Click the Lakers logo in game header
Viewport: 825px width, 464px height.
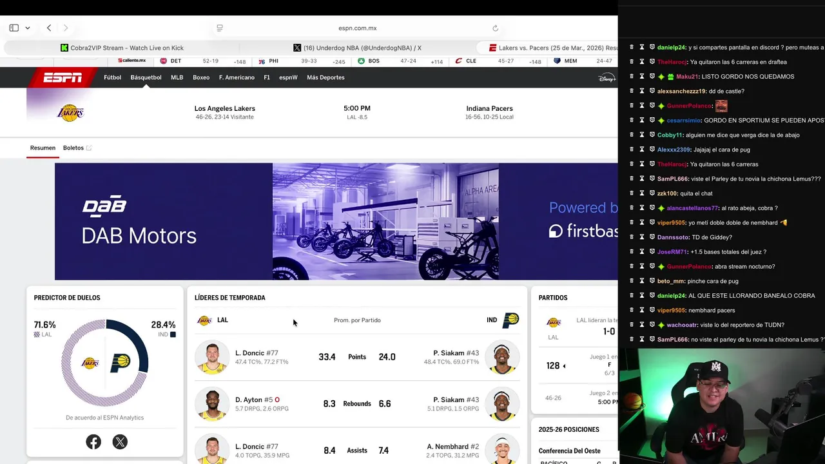(x=70, y=113)
